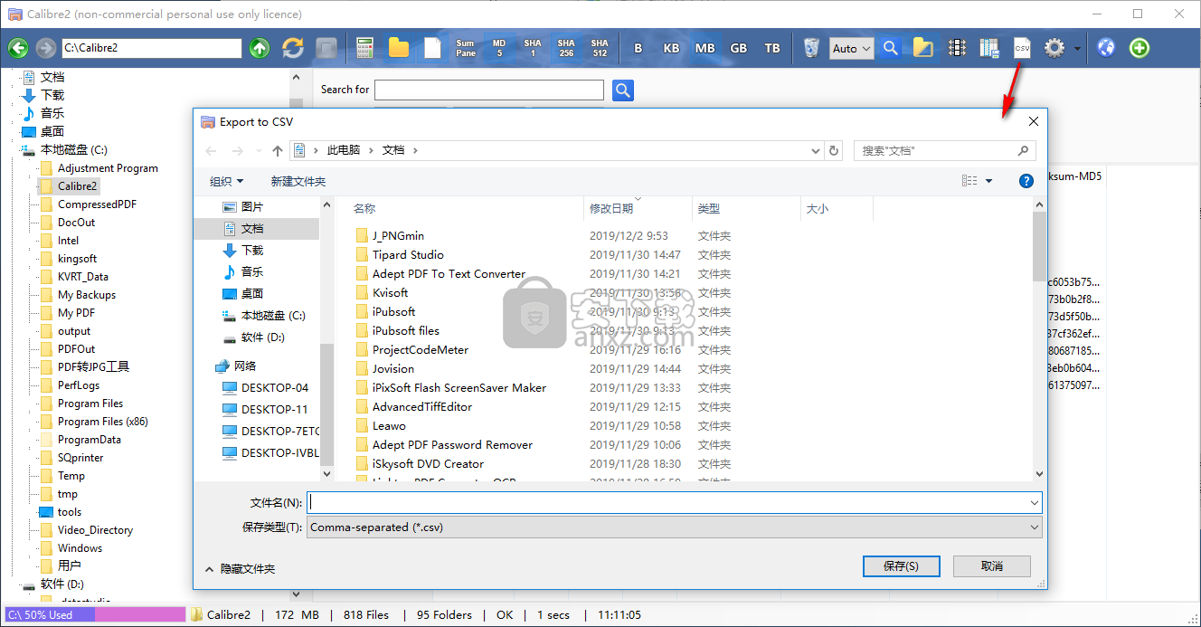Go up one folder with green up arrow
The height and width of the screenshot is (627, 1201).
[260, 48]
